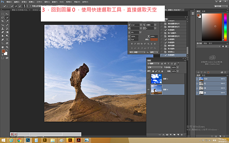This screenshot has height=143, width=229.
Task: Open leading dropdown in Character panel
Action: (x=155, y=25)
